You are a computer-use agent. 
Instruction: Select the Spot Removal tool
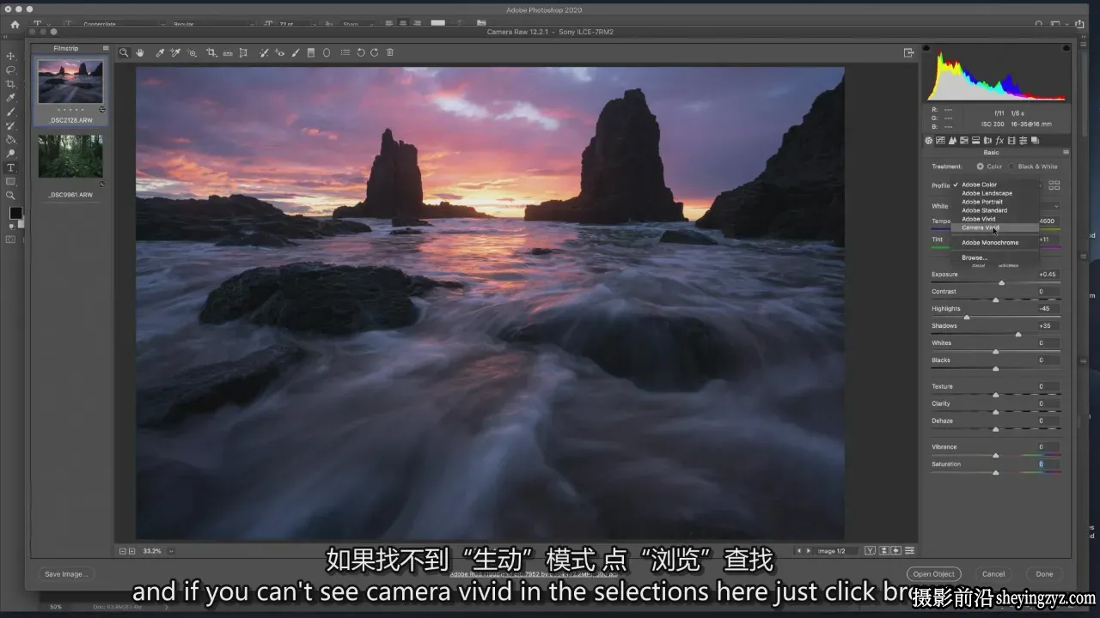point(264,52)
